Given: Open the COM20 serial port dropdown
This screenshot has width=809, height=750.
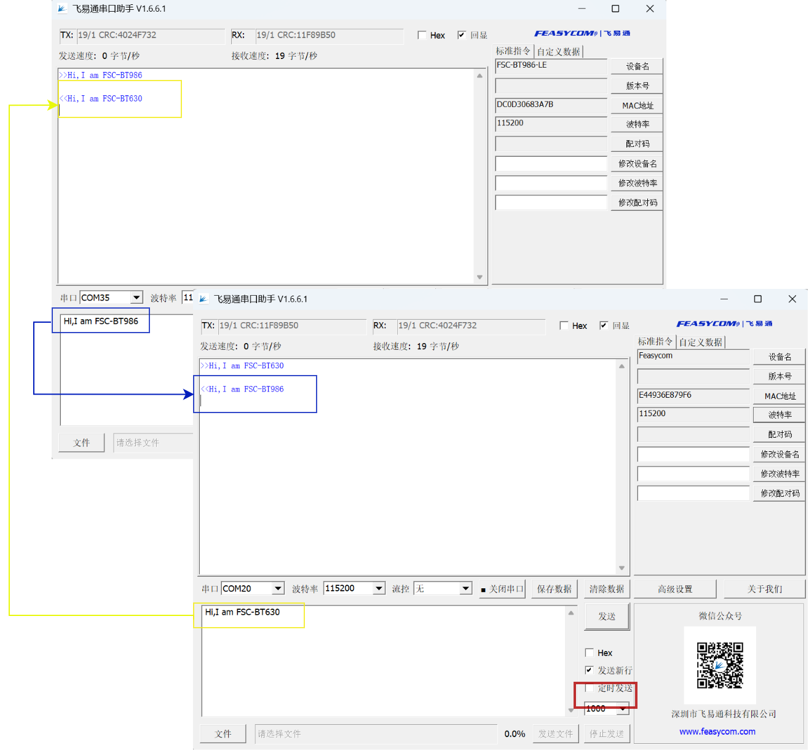Looking at the screenshot, I should (278, 589).
